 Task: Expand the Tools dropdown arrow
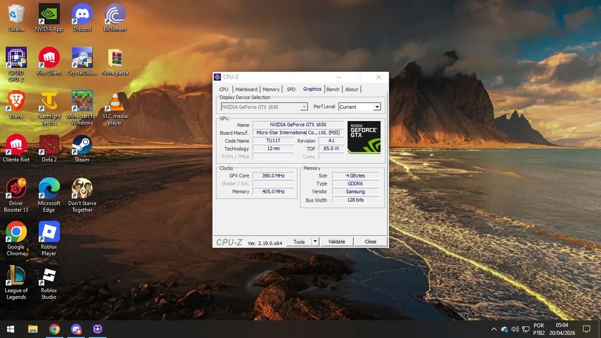pyautogui.click(x=315, y=242)
